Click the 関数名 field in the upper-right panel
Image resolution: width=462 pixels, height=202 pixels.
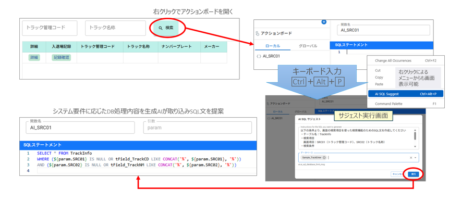383,30
